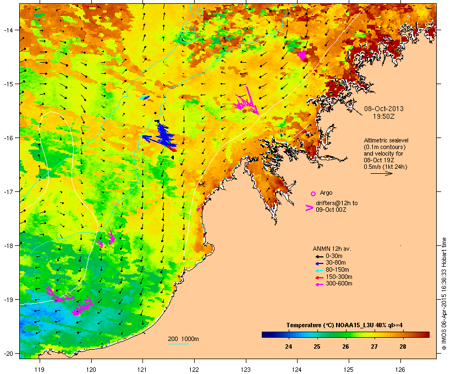The width and height of the screenshot is (451, 374).
Task: Click the '30-80m' depth label
Action: [x=335, y=263]
